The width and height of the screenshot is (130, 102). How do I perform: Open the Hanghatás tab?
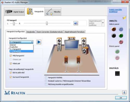[x=31, y=32]
